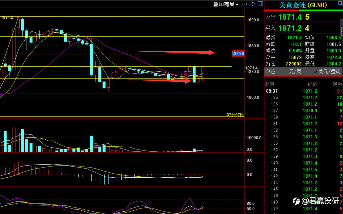Click the 07分07秒 countdown timer

pos(235,115)
